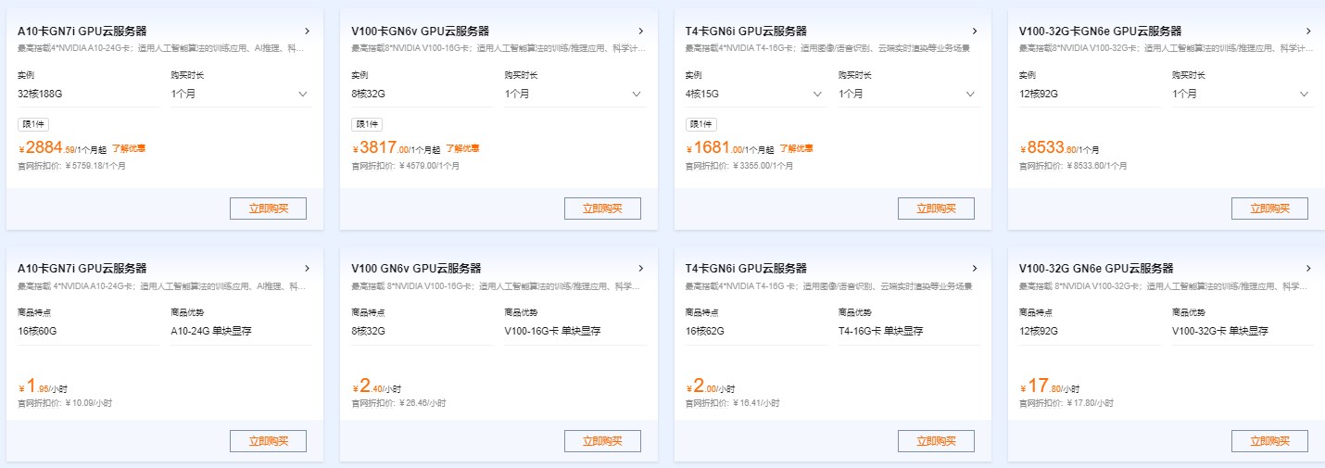Click the arrow icon on the ¥3817 V100卡GN6v card
Screen dimensions: 1325x468
coord(640,32)
